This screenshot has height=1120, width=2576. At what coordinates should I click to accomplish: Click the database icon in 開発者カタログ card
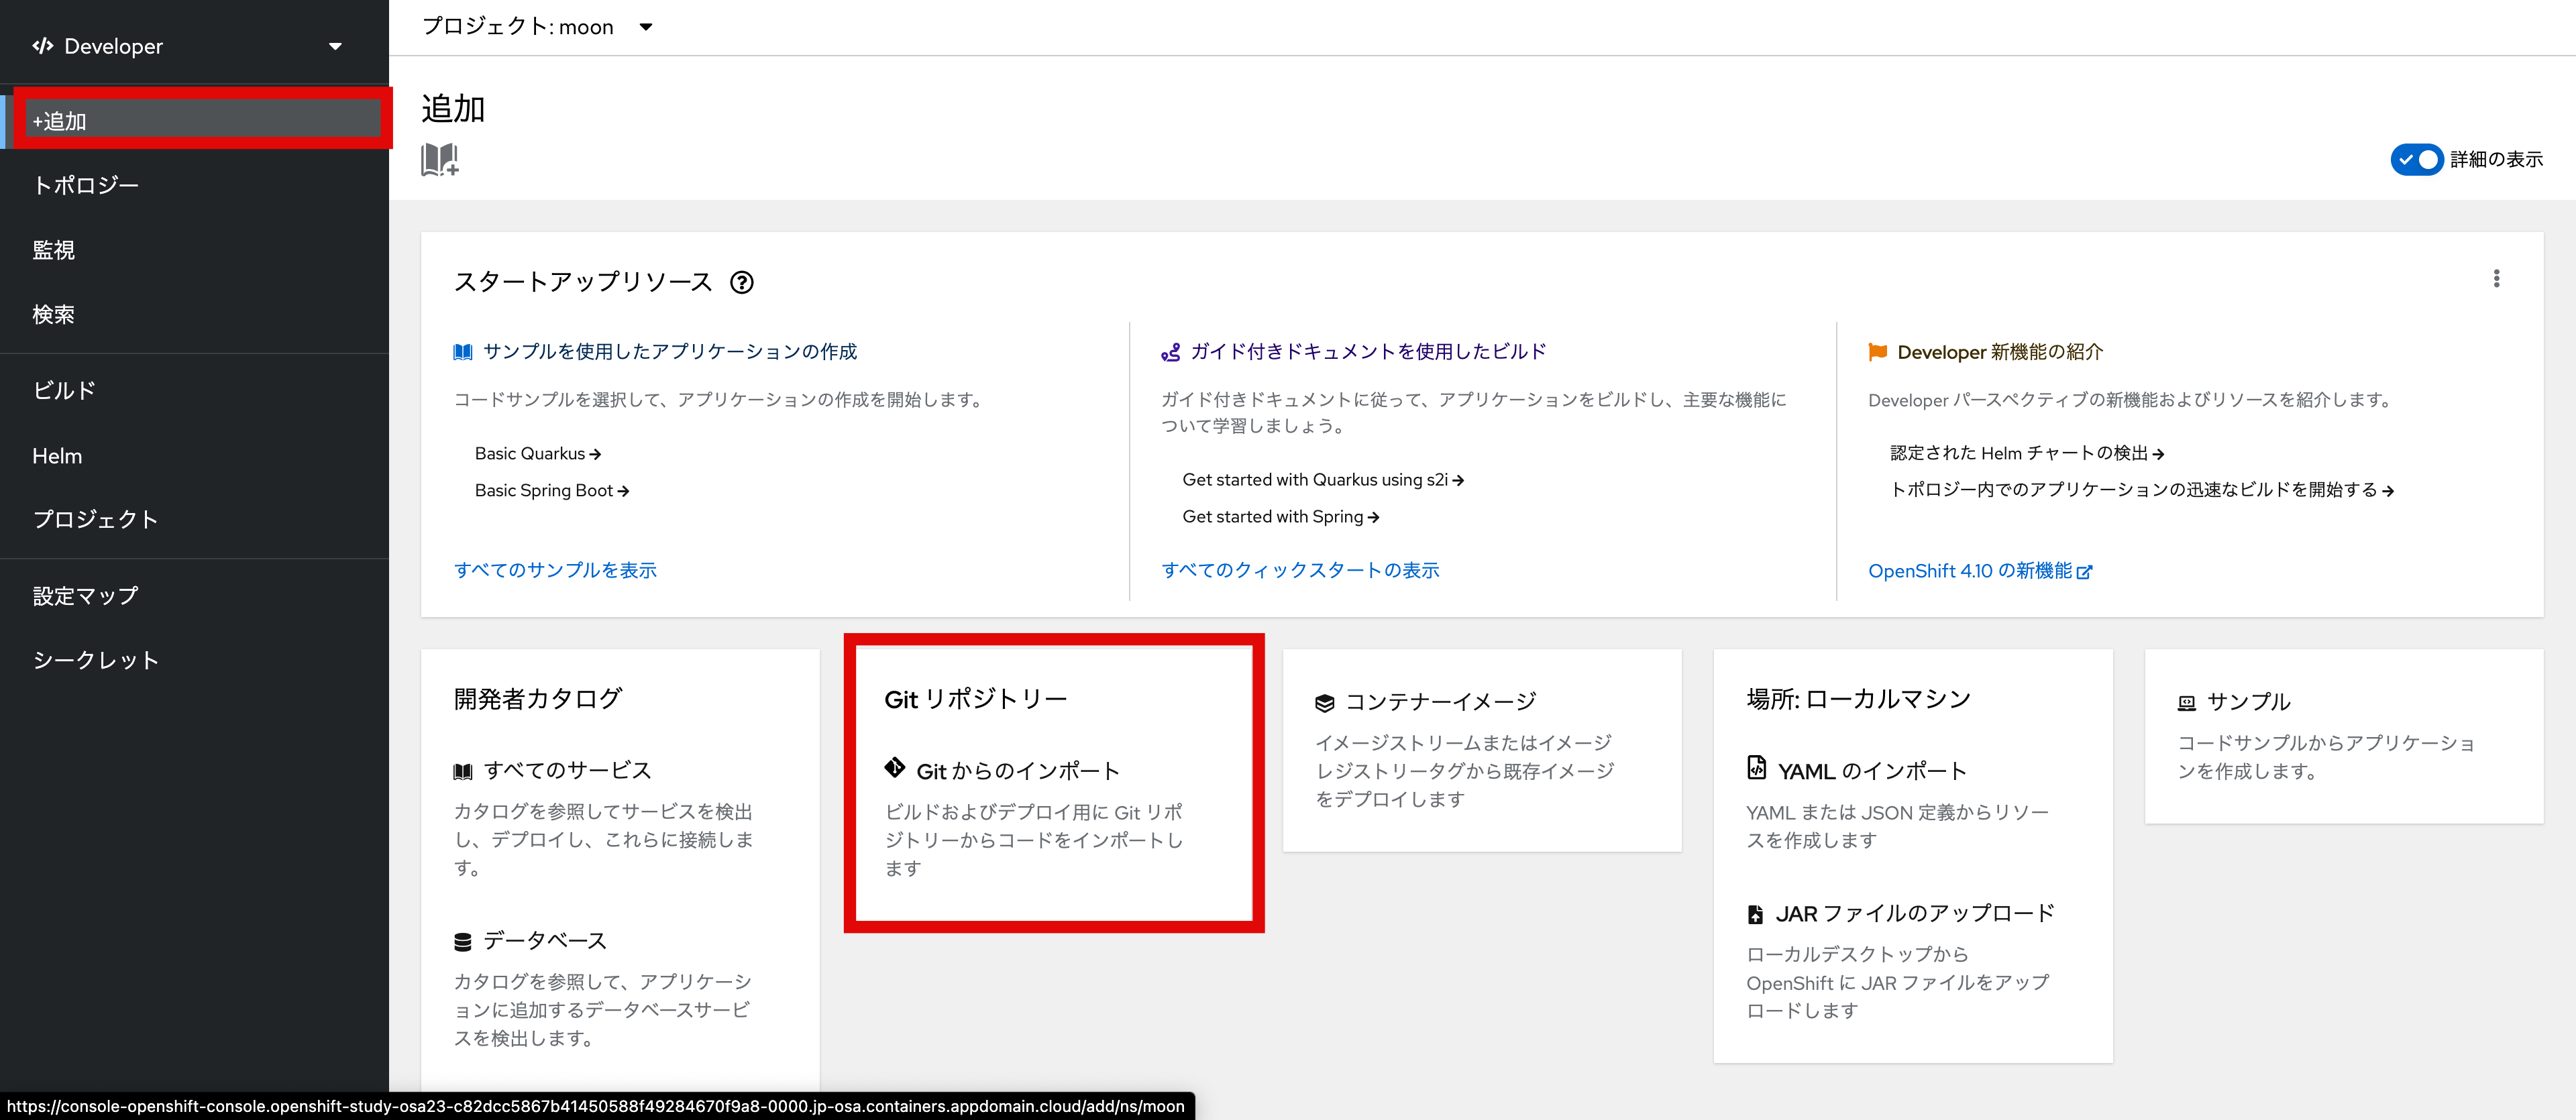coord(463,940)
